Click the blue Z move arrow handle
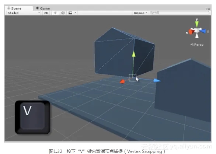Screen dimensions: 216x154 (x=157, y=80)
